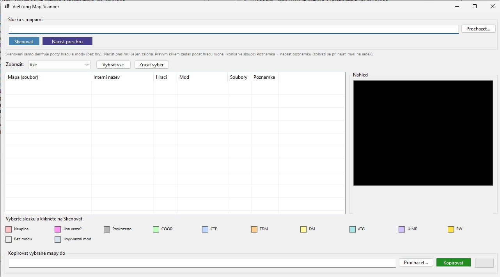Click the magenta Jina verze? legend swatch
500x277 pixels.
(58, 229)
